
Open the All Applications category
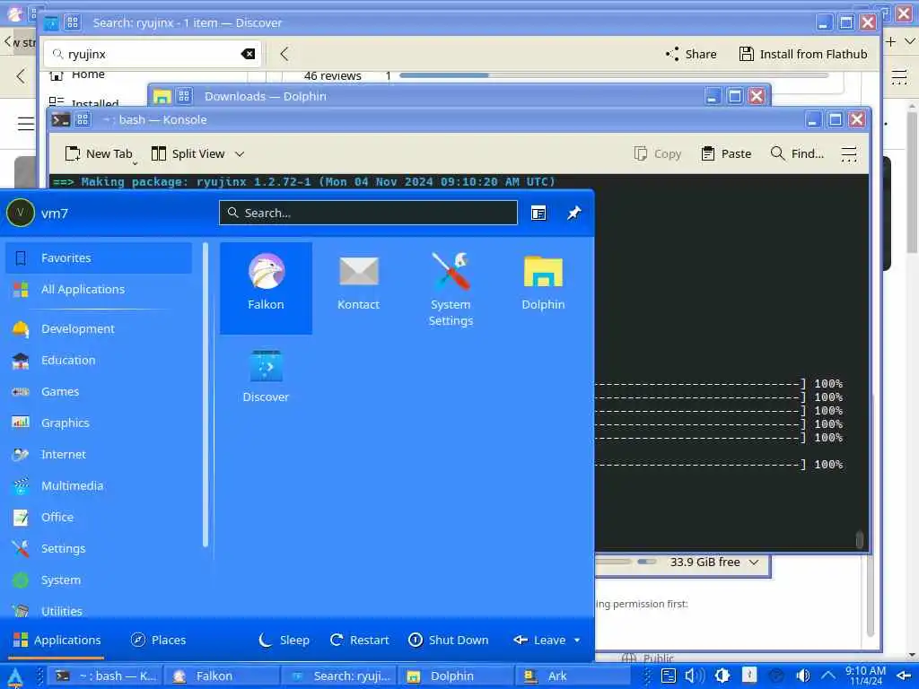[x=99, y=290]
